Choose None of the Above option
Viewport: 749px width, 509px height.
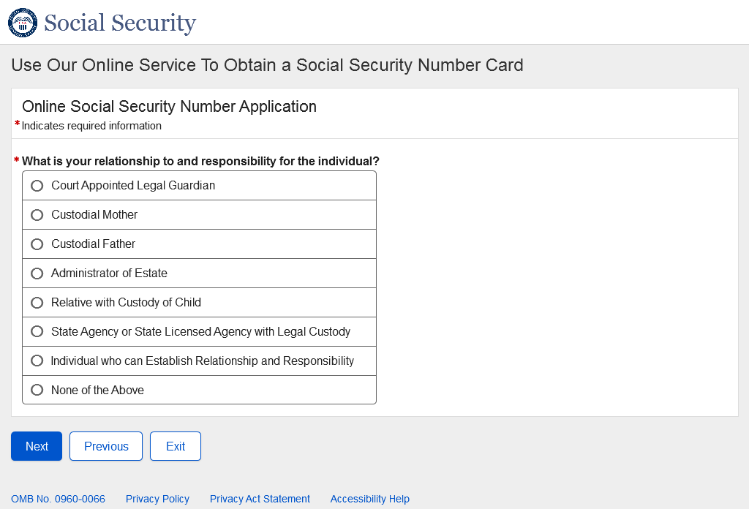point(37,391)
